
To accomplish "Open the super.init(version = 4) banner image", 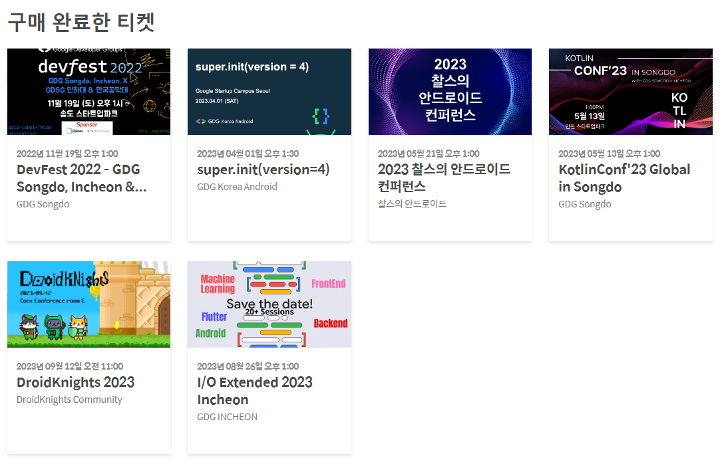I will click(270, 91).
